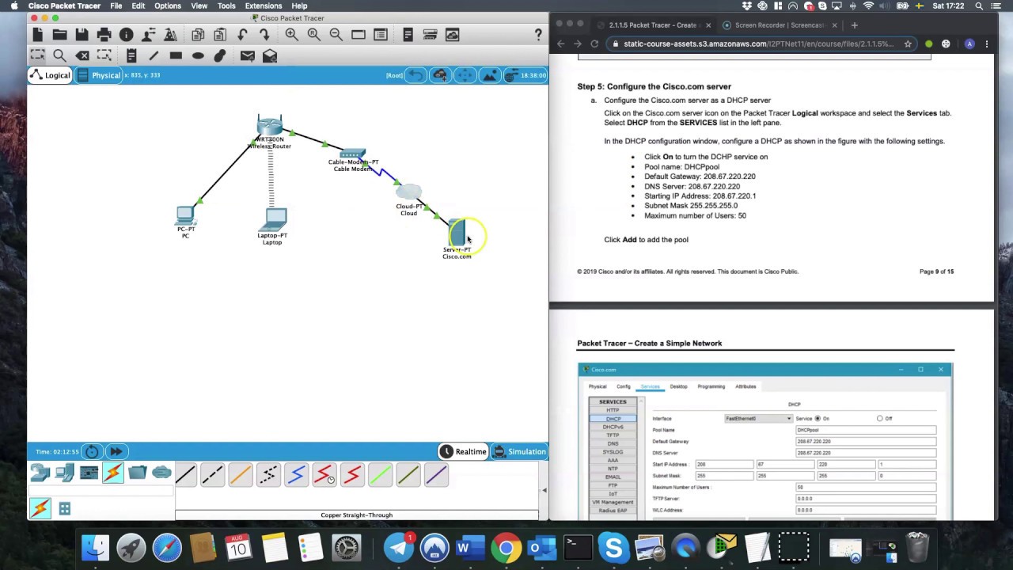Open Skype from the Dock

[613, 547]
